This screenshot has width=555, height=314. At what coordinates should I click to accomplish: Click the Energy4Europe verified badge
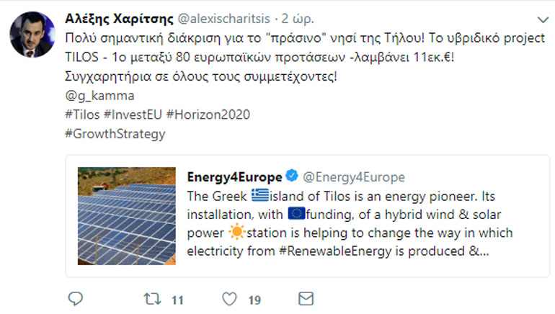click(x=291, y=177)
